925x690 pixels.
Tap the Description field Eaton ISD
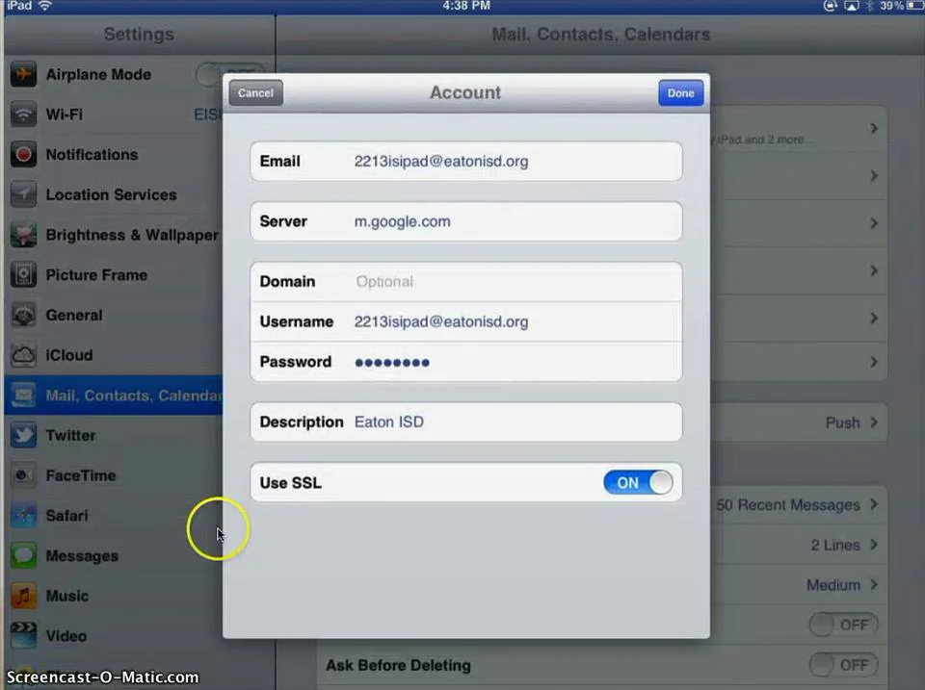pyautogui.click(x=466, y=422)
